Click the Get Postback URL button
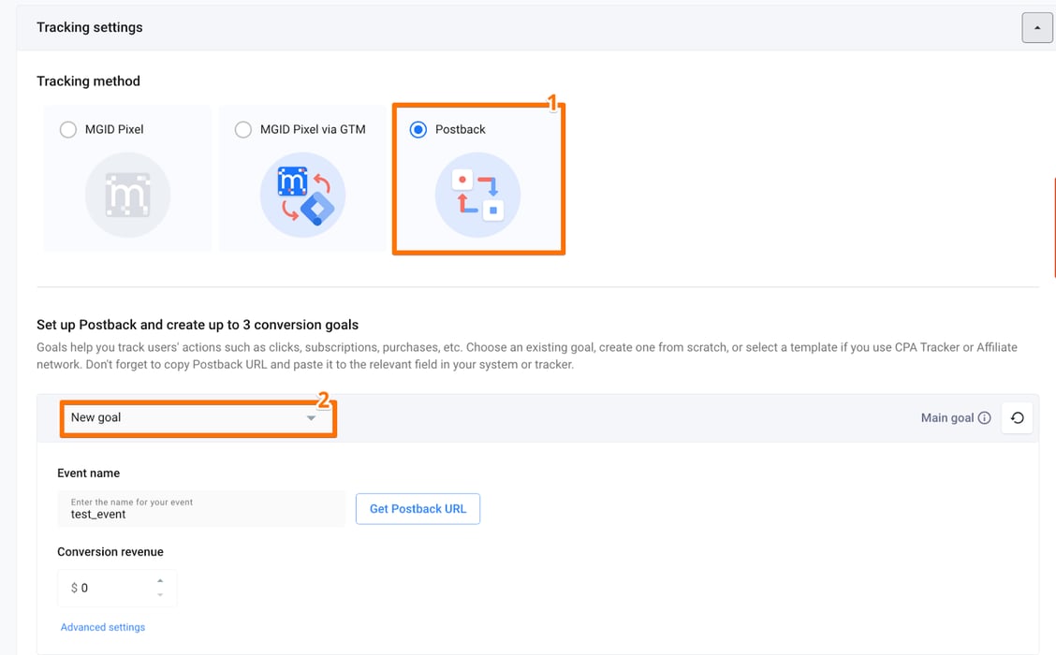1056x655 pixels. click(x=418, y=508)
